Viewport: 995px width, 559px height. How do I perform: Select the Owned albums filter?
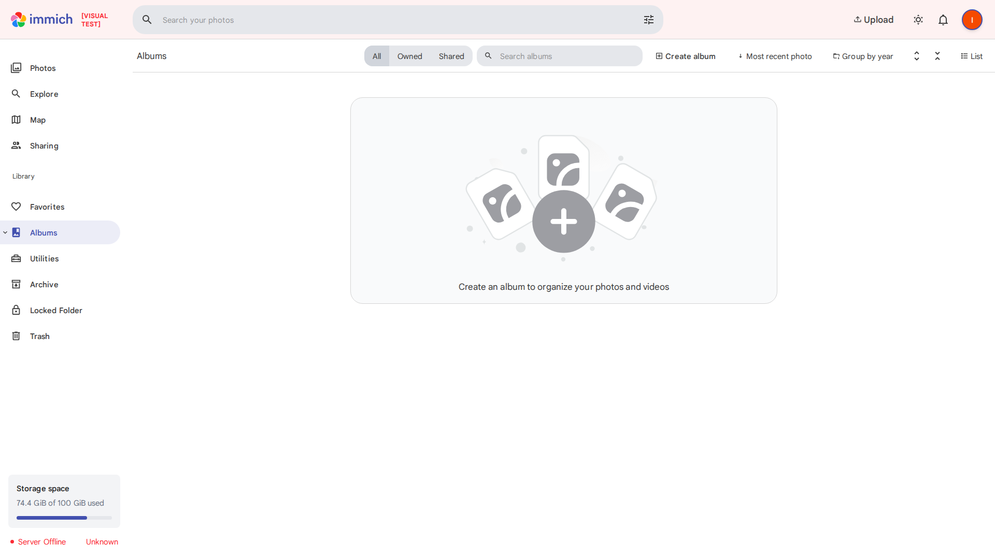(409, 56)
